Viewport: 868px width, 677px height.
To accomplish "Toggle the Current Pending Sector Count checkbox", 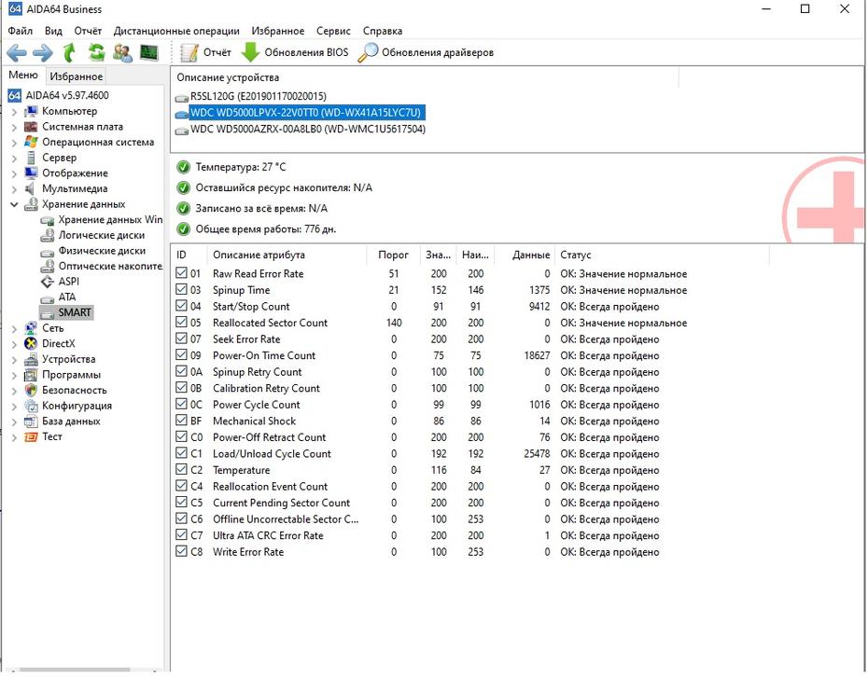I will coord(181,503).
